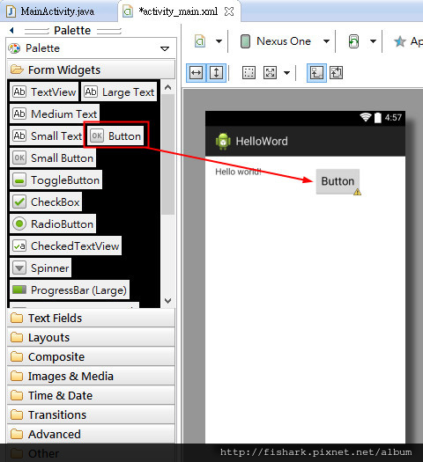Select the Small Button widget
The width and height of the screenshot is (423, 462).
point(53,158)
